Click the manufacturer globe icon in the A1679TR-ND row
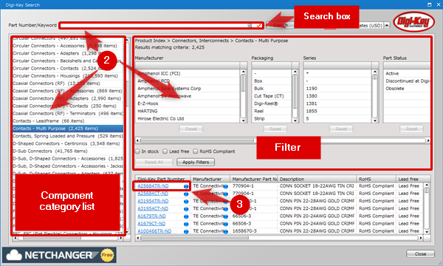The height and width of the screenshot is (266, 443). [225, 216]
